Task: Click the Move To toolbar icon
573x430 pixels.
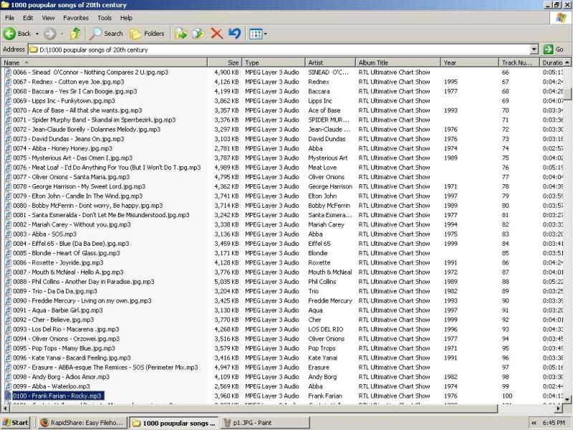Action: click(181, 34)
